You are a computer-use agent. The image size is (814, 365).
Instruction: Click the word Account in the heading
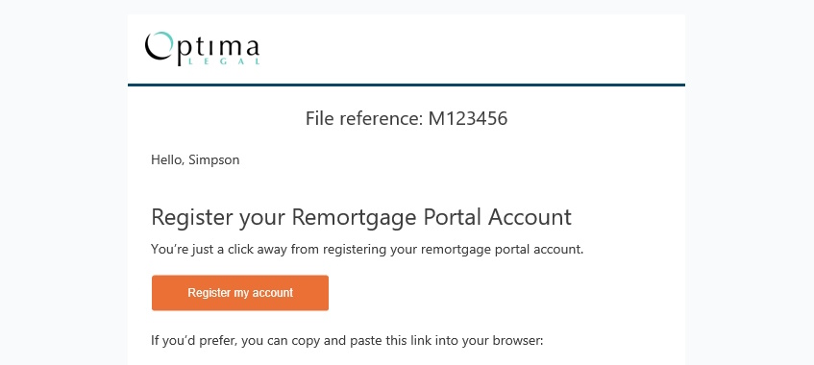(x=530, y=217)
